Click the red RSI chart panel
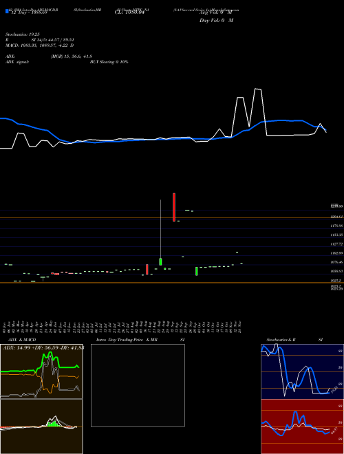Image resolution: width=344 pixels, height=454 pixels. point(302,426)
